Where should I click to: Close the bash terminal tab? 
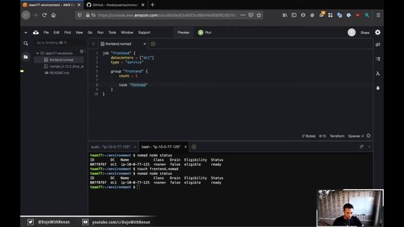tap(185, 147)
